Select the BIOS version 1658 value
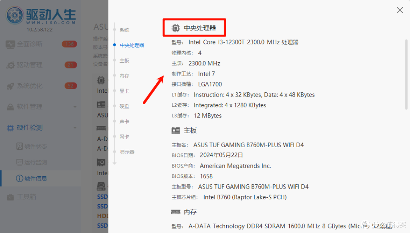 point(206,176)
